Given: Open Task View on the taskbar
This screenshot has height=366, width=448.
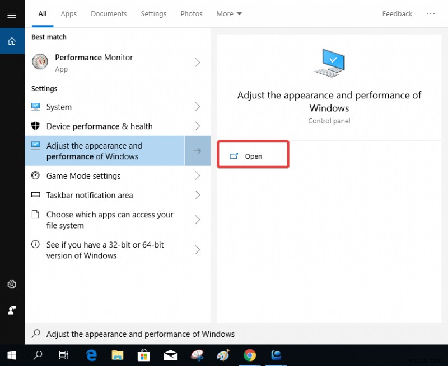Looking at the screenshot, I should coord(63,355).
